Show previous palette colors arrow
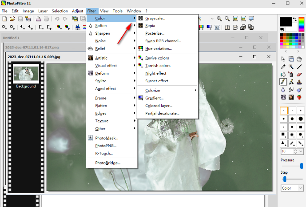Image resolution: width=306 pixels, height=207 pixels. click(x=286, y=51)
